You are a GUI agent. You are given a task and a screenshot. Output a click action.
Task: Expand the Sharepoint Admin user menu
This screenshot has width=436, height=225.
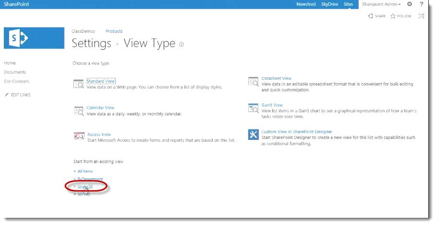tap(381, 4)
